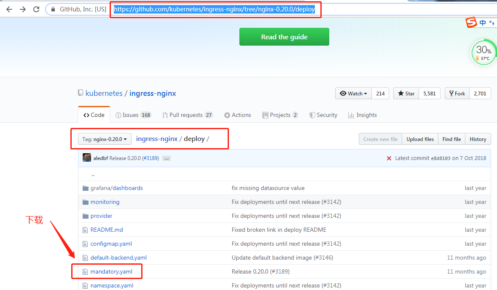Open 'Release 0.20.0 (#3189)' commit for mandatory.yaml
Image resolution: width=497 pixels, height=290 pixels.
pyautogui.click(x=261, y=271)
